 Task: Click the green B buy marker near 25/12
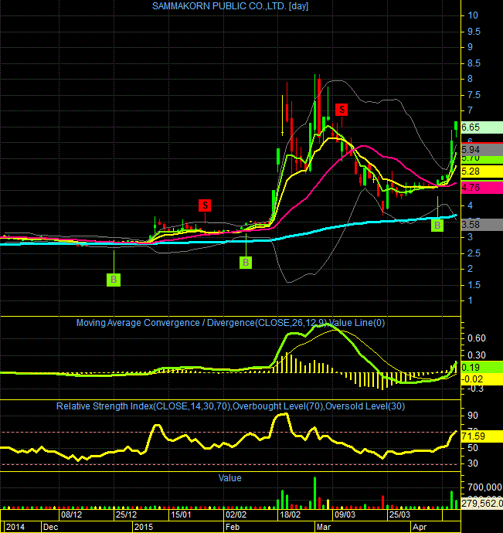(x=114, y=280)
